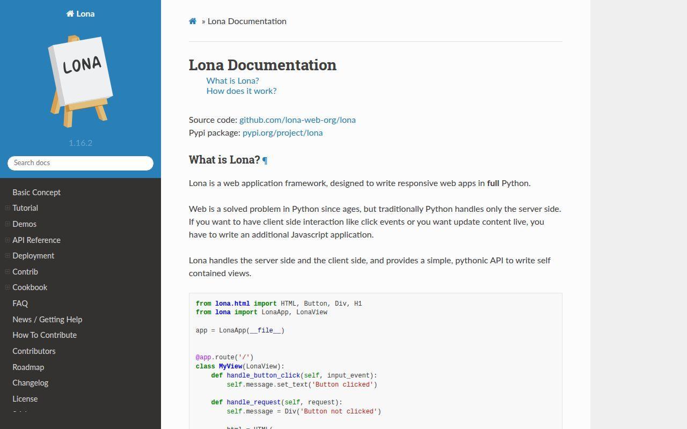Click the Lona Documentation breadcrumb text
This screenshot has width=687, height=429.
(247, 21)
